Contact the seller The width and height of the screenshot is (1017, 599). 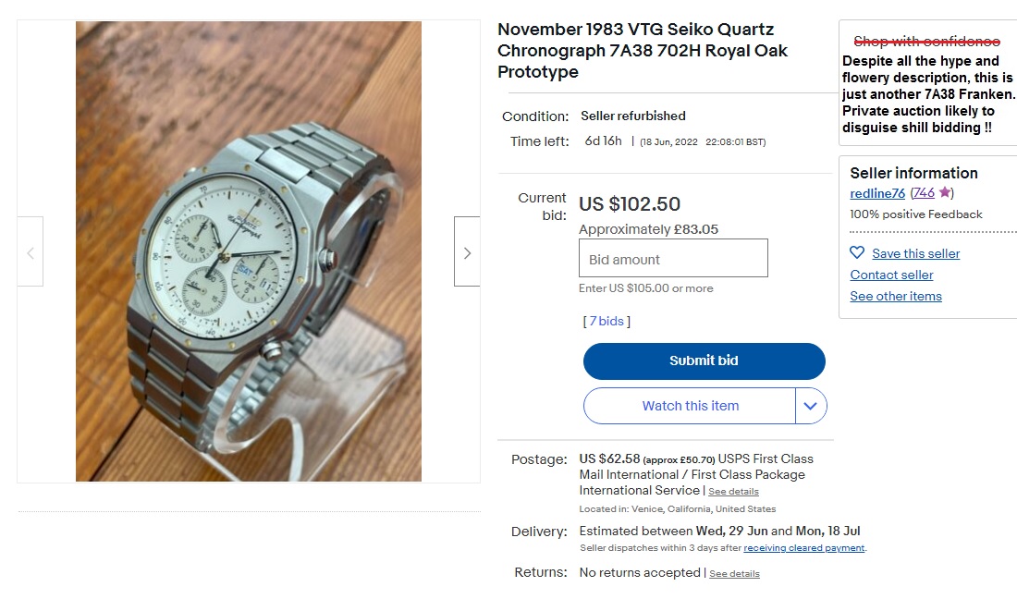891,275
